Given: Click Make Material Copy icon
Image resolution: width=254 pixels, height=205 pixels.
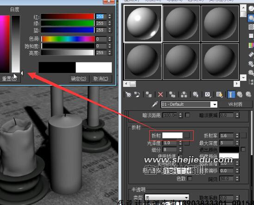Looking at the screenshot, I should pyautogui.click(x=172, y=95).
